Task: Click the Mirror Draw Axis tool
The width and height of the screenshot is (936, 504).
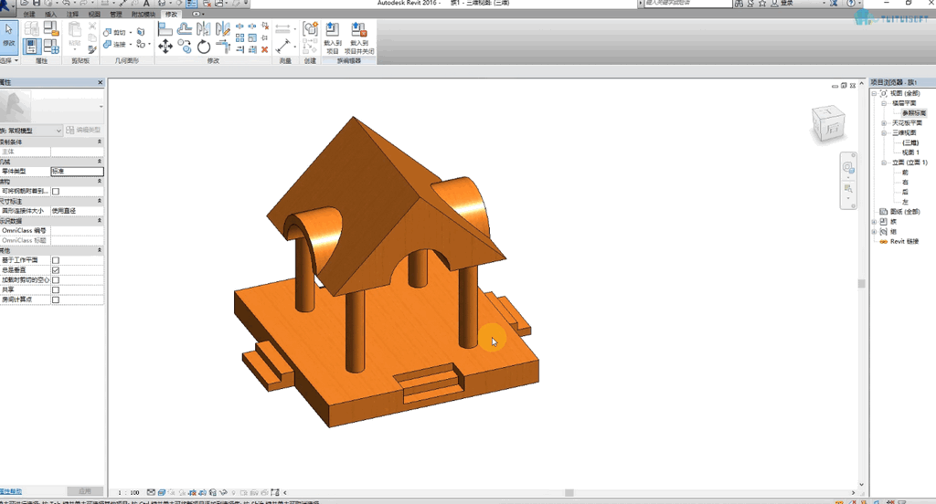Action: click(x=223, y=28)
